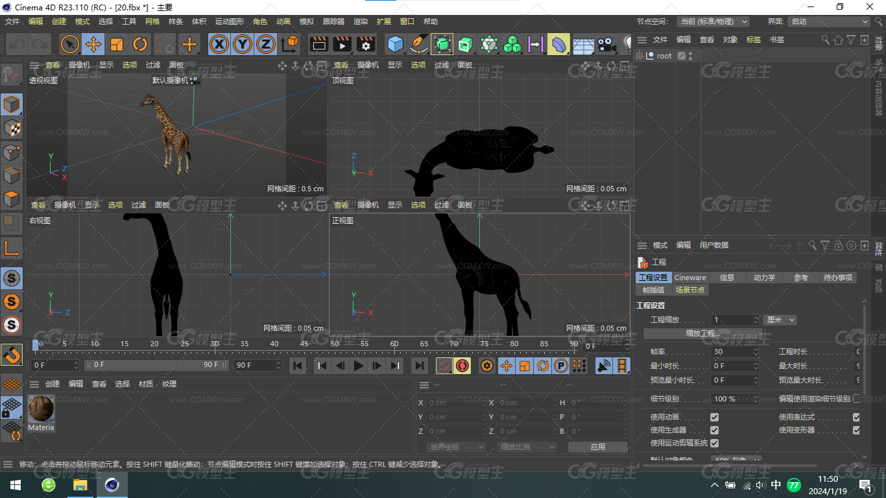Switch to Polygons mode in left palette
The width and height of the screenshot is (886, 498).
coord(12,198)
